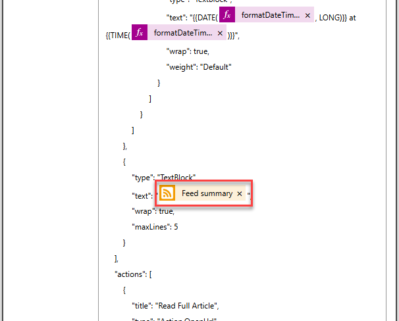Remove the formatDateTime token inside TIME

(x=220, y=33)
